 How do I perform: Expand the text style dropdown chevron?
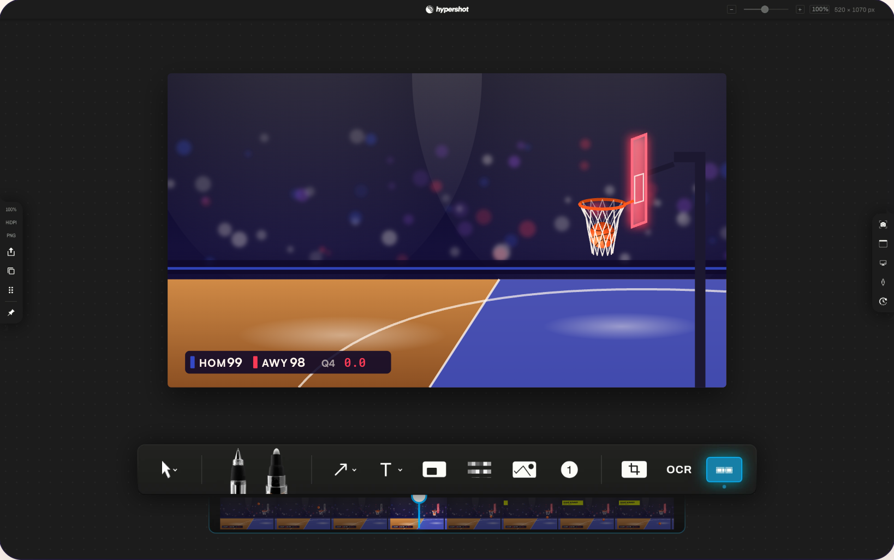(400, 470)
